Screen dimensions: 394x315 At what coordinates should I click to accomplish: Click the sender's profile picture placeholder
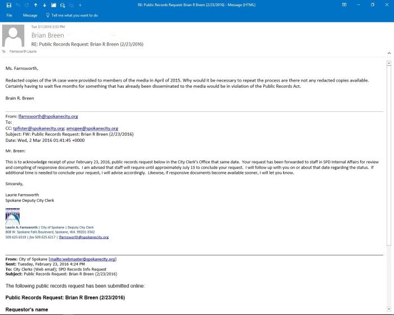[14, 37]
